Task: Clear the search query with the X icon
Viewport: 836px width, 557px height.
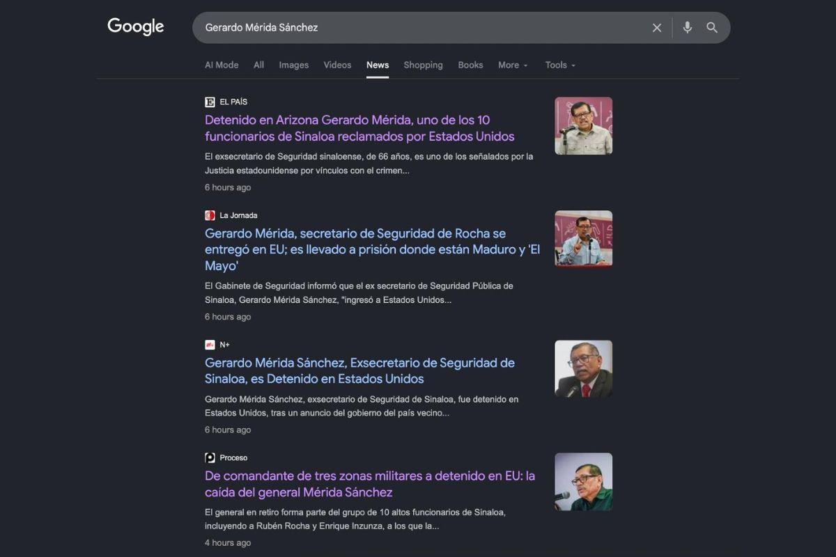Action: pyautogui.click(x=657, y=28)
